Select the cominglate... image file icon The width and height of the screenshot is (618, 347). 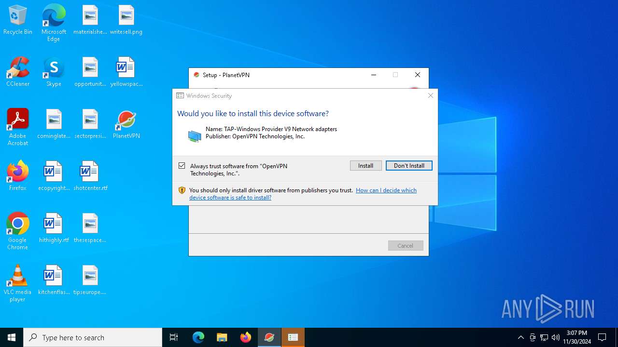54,124
